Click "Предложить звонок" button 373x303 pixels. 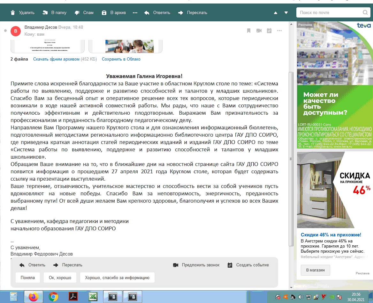click(x=196, y=265)
